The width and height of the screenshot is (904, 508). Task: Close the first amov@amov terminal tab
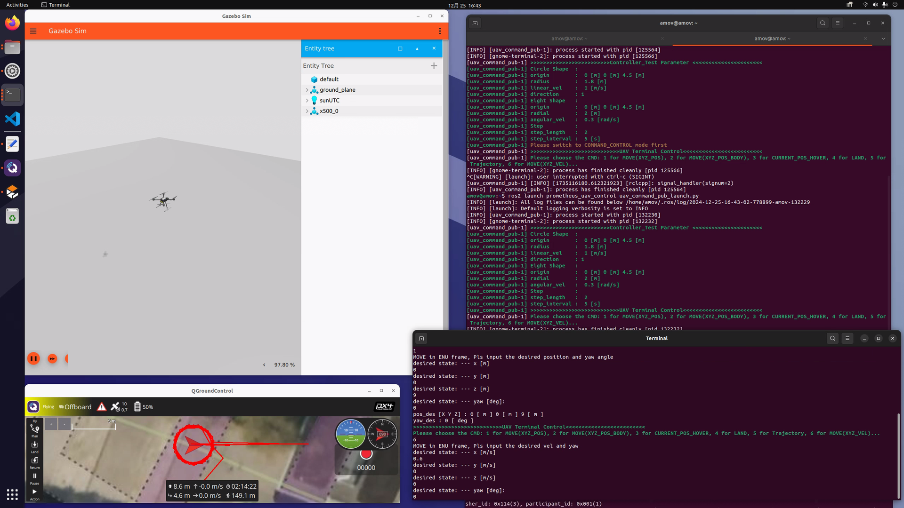click(662, 39)
